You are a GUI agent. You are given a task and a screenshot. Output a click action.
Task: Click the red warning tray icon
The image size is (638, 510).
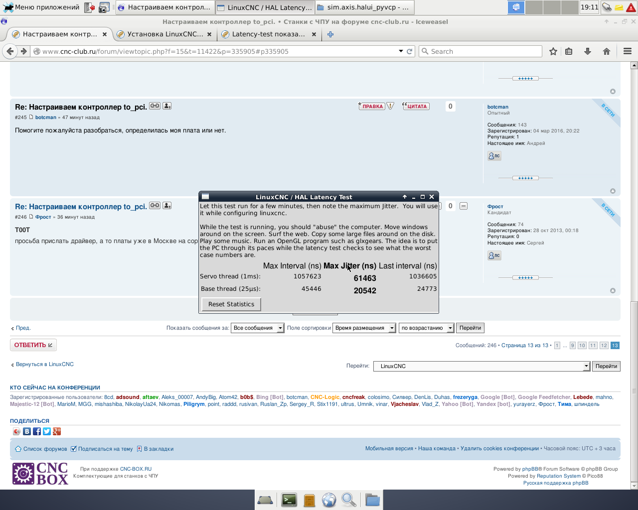pyautogui.click(x=631, y=7)
